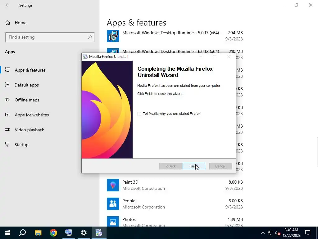Check 'Tell Mozilla why you uninstalled Firefox'
The image size is (318, 239).
click(x=139, y=114)
